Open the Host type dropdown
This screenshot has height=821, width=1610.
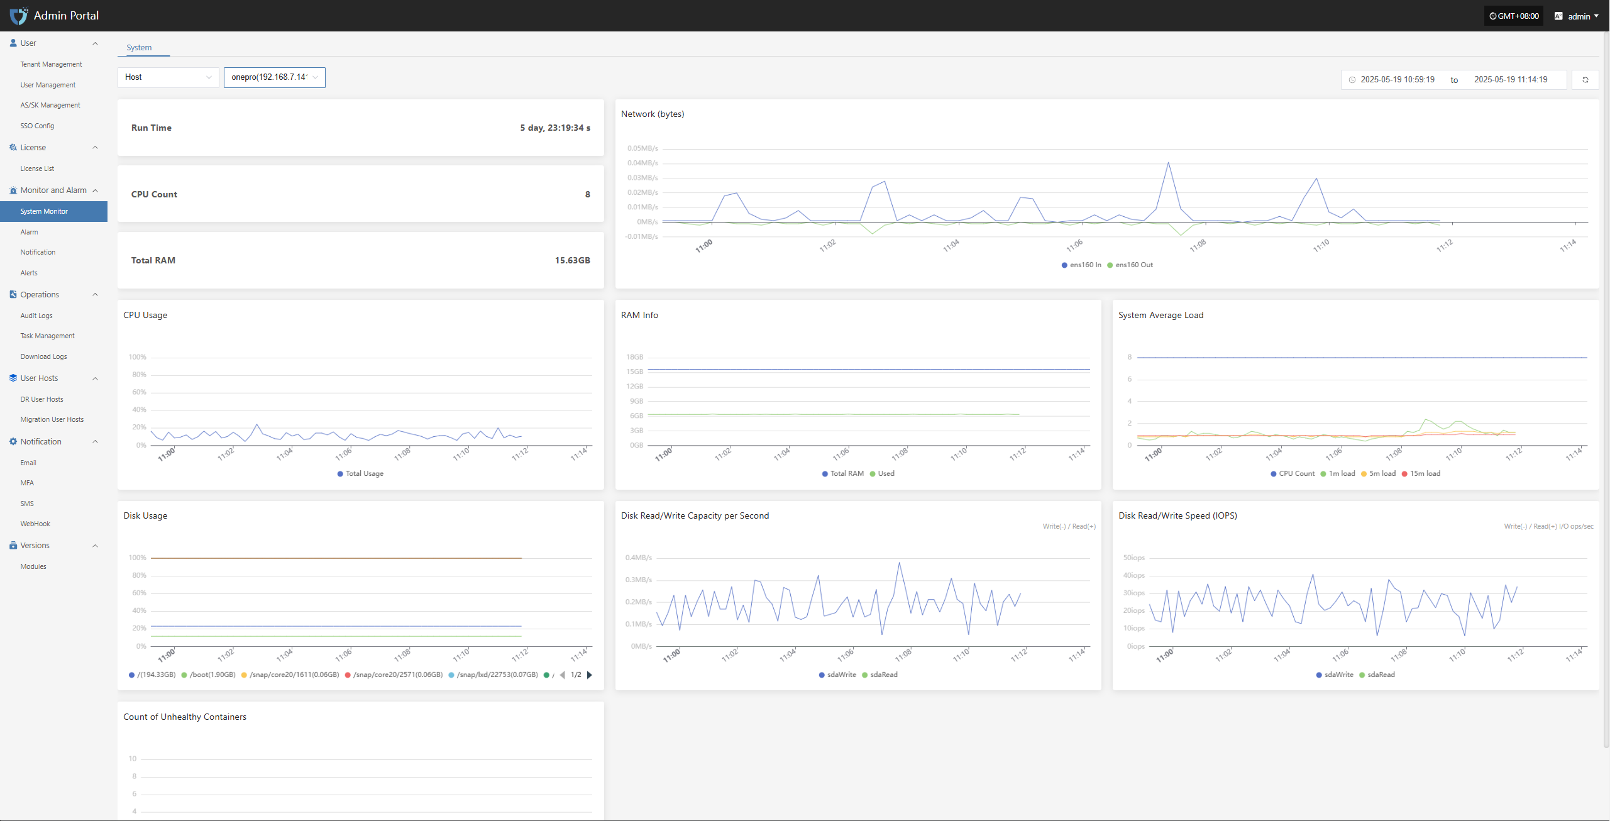168,77
